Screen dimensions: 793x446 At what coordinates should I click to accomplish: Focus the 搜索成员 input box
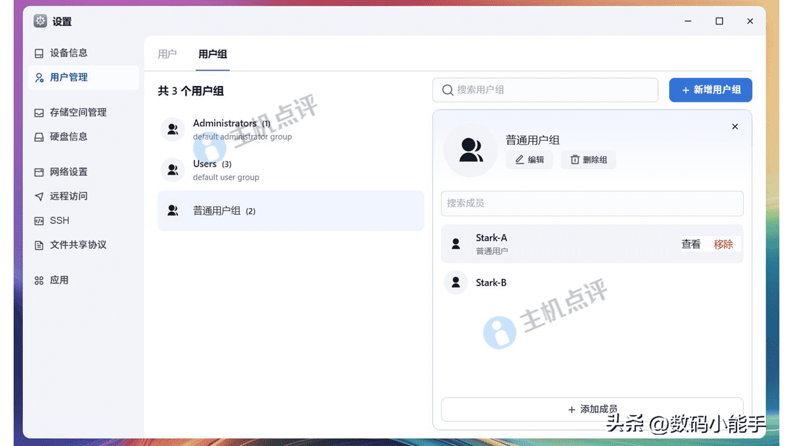pyautogui.click(x=592, y=203)
